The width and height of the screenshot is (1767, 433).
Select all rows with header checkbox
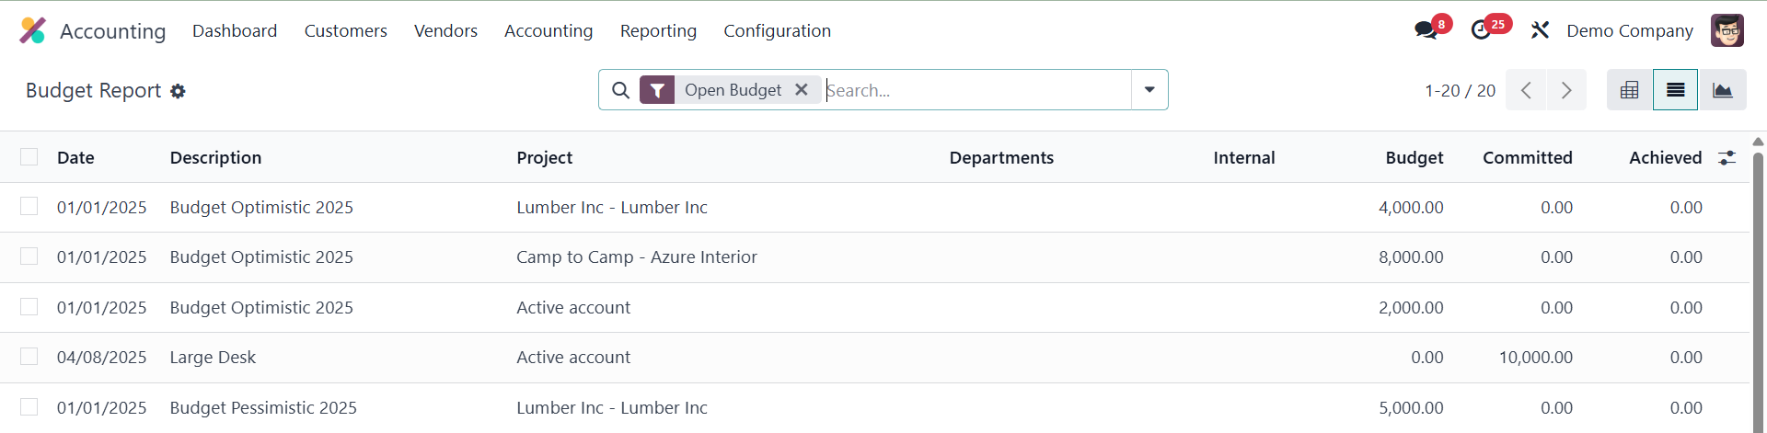pyautogui.click(x=29, y=157)
